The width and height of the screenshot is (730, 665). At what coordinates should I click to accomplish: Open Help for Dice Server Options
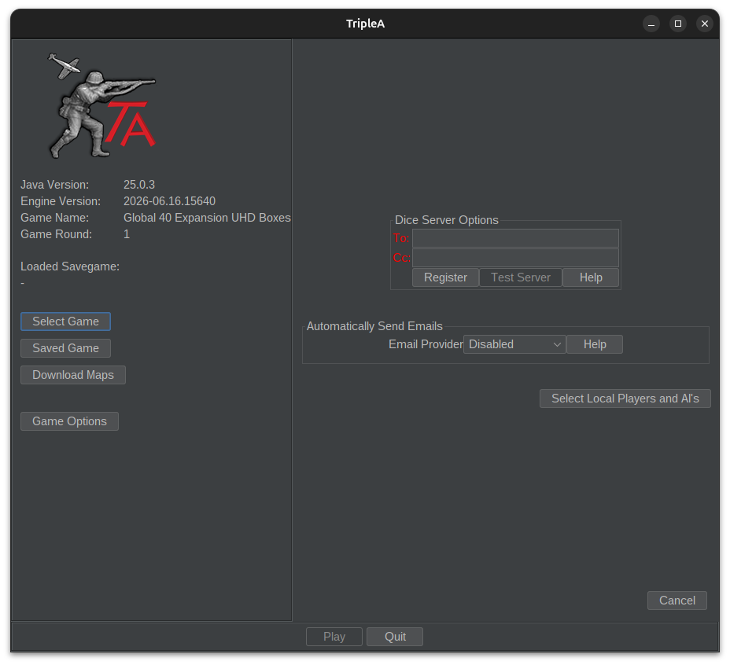(591, 277)
